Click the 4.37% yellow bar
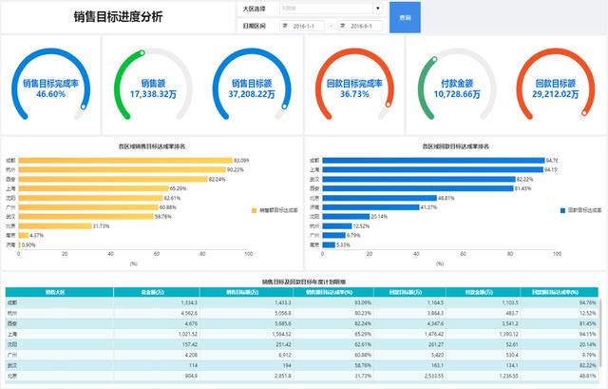 click(x=24, y=235)
